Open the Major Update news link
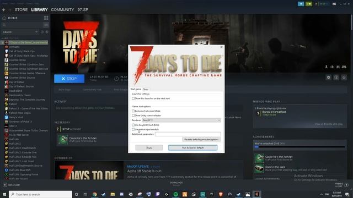The image size is (353, 198). 138,166
